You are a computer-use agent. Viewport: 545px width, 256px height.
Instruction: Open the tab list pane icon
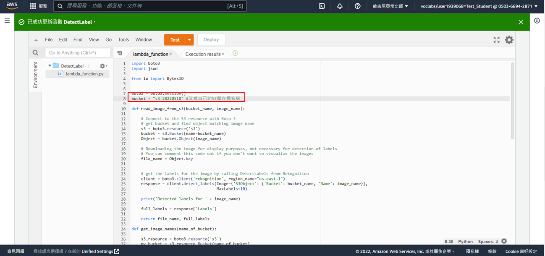120,53
